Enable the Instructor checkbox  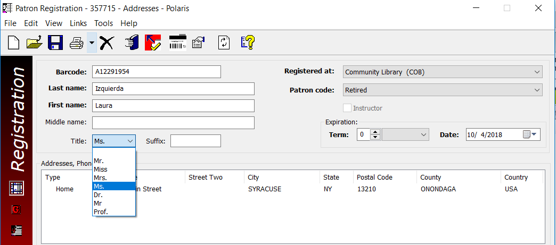tap(347, 108)
